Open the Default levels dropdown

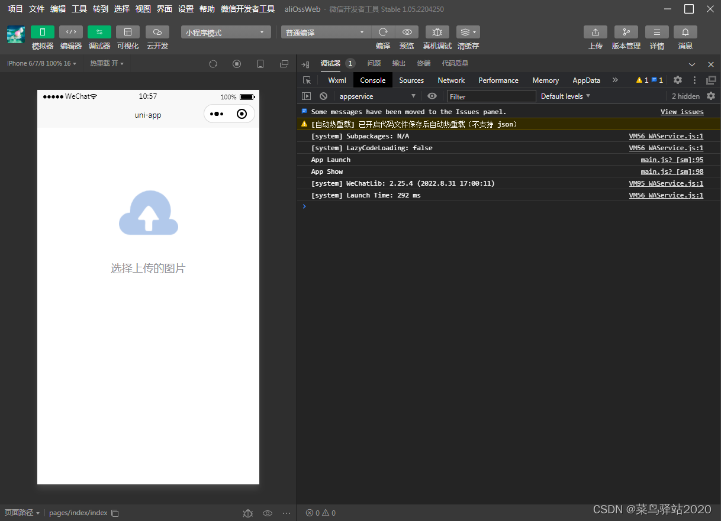(564, 96)
